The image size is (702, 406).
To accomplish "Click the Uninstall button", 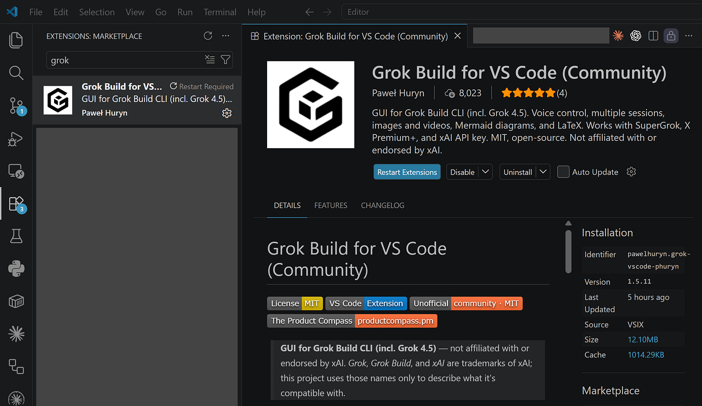I will [x=518, y=172].
